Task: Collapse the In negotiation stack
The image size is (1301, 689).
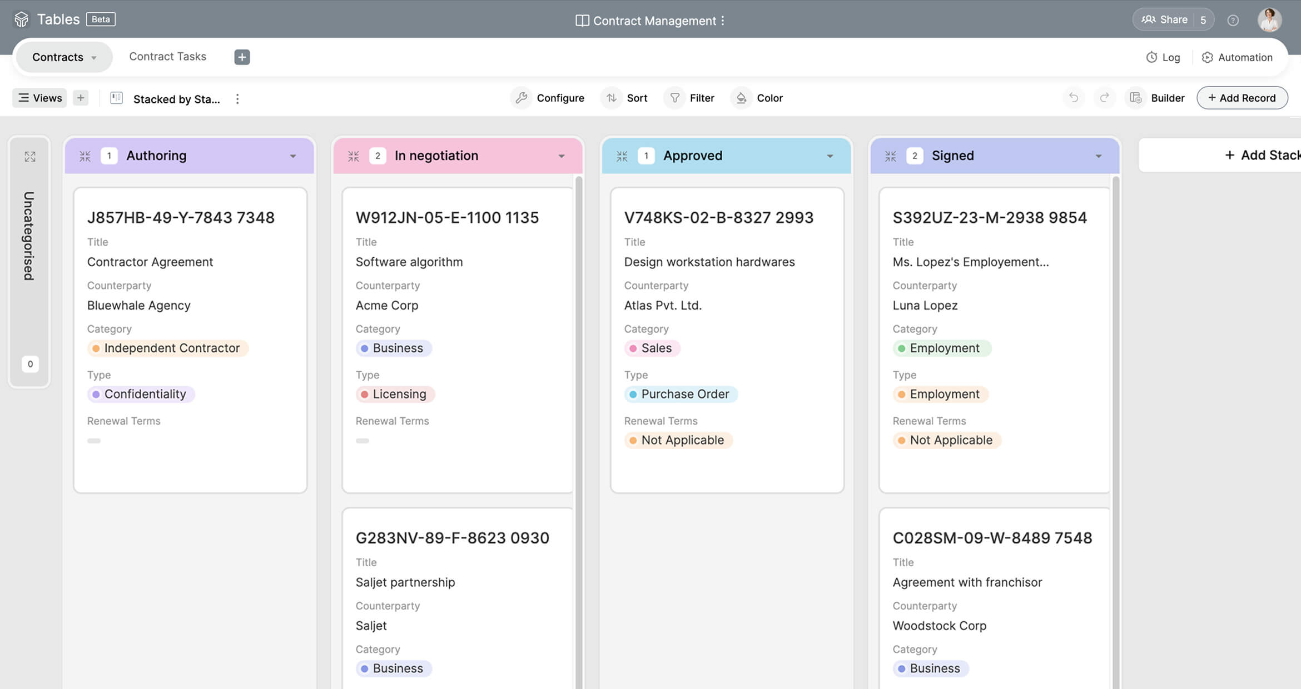Action: tap(354, 156)
